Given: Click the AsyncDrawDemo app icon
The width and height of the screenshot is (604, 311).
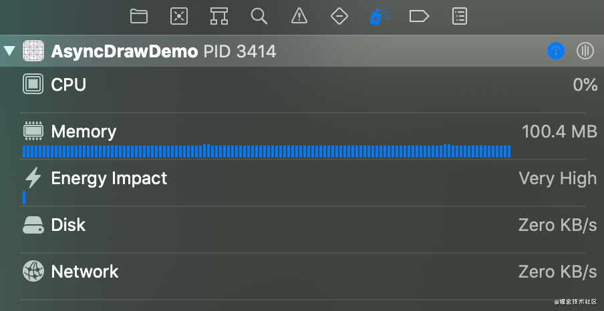Looking at the screenshot, I should click(33, 51).
